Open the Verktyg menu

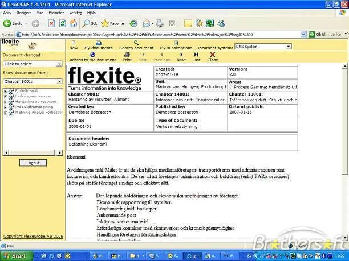point(75,13)
